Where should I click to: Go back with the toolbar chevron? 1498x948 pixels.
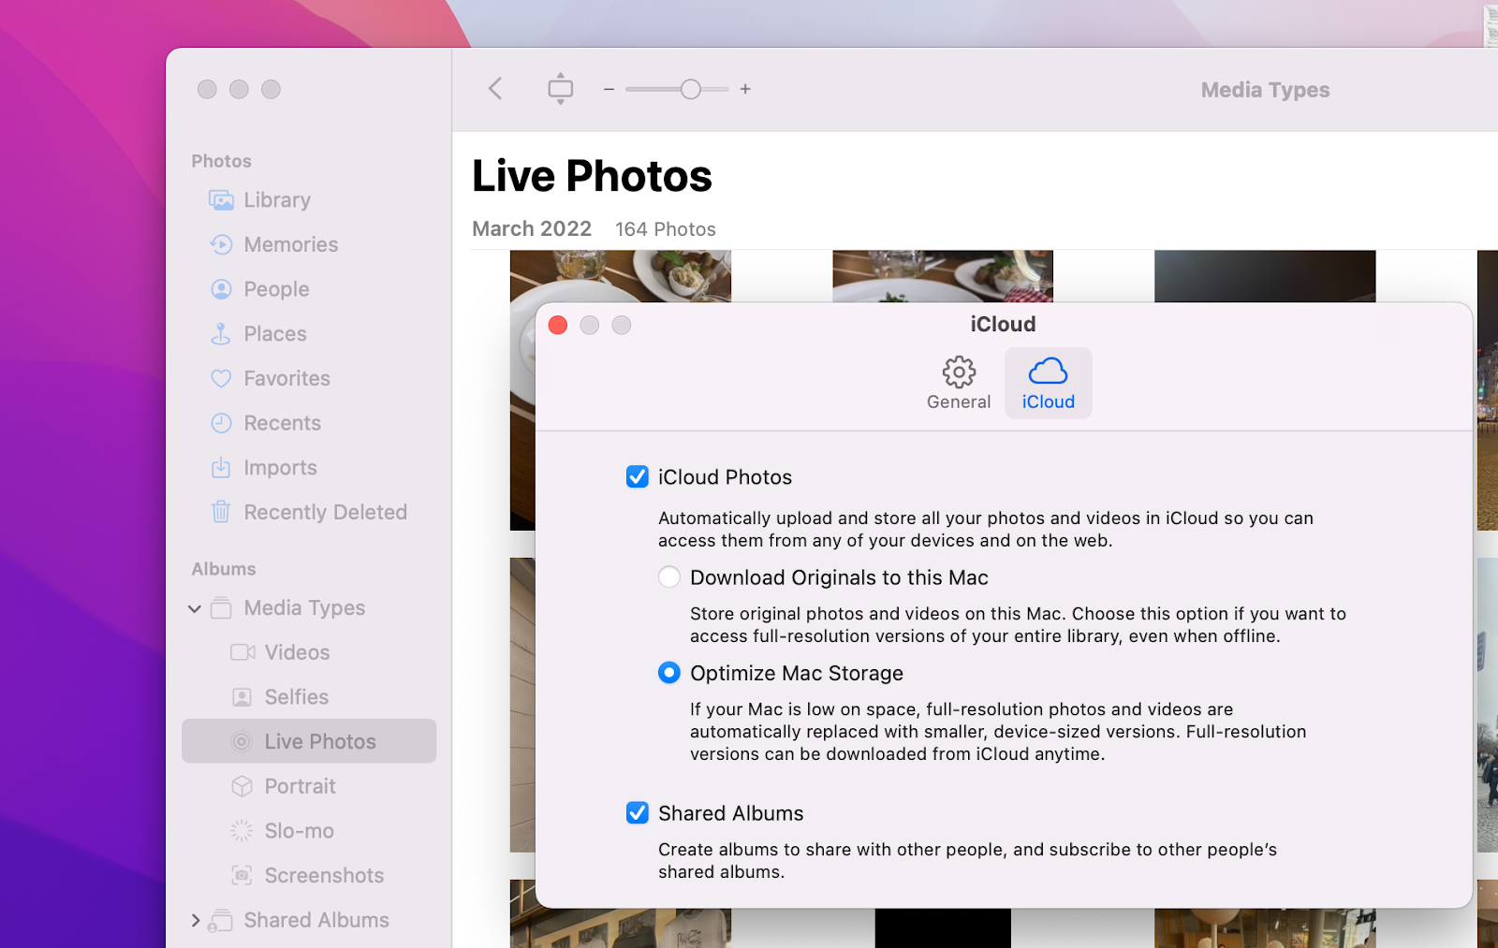pos(495,89)
